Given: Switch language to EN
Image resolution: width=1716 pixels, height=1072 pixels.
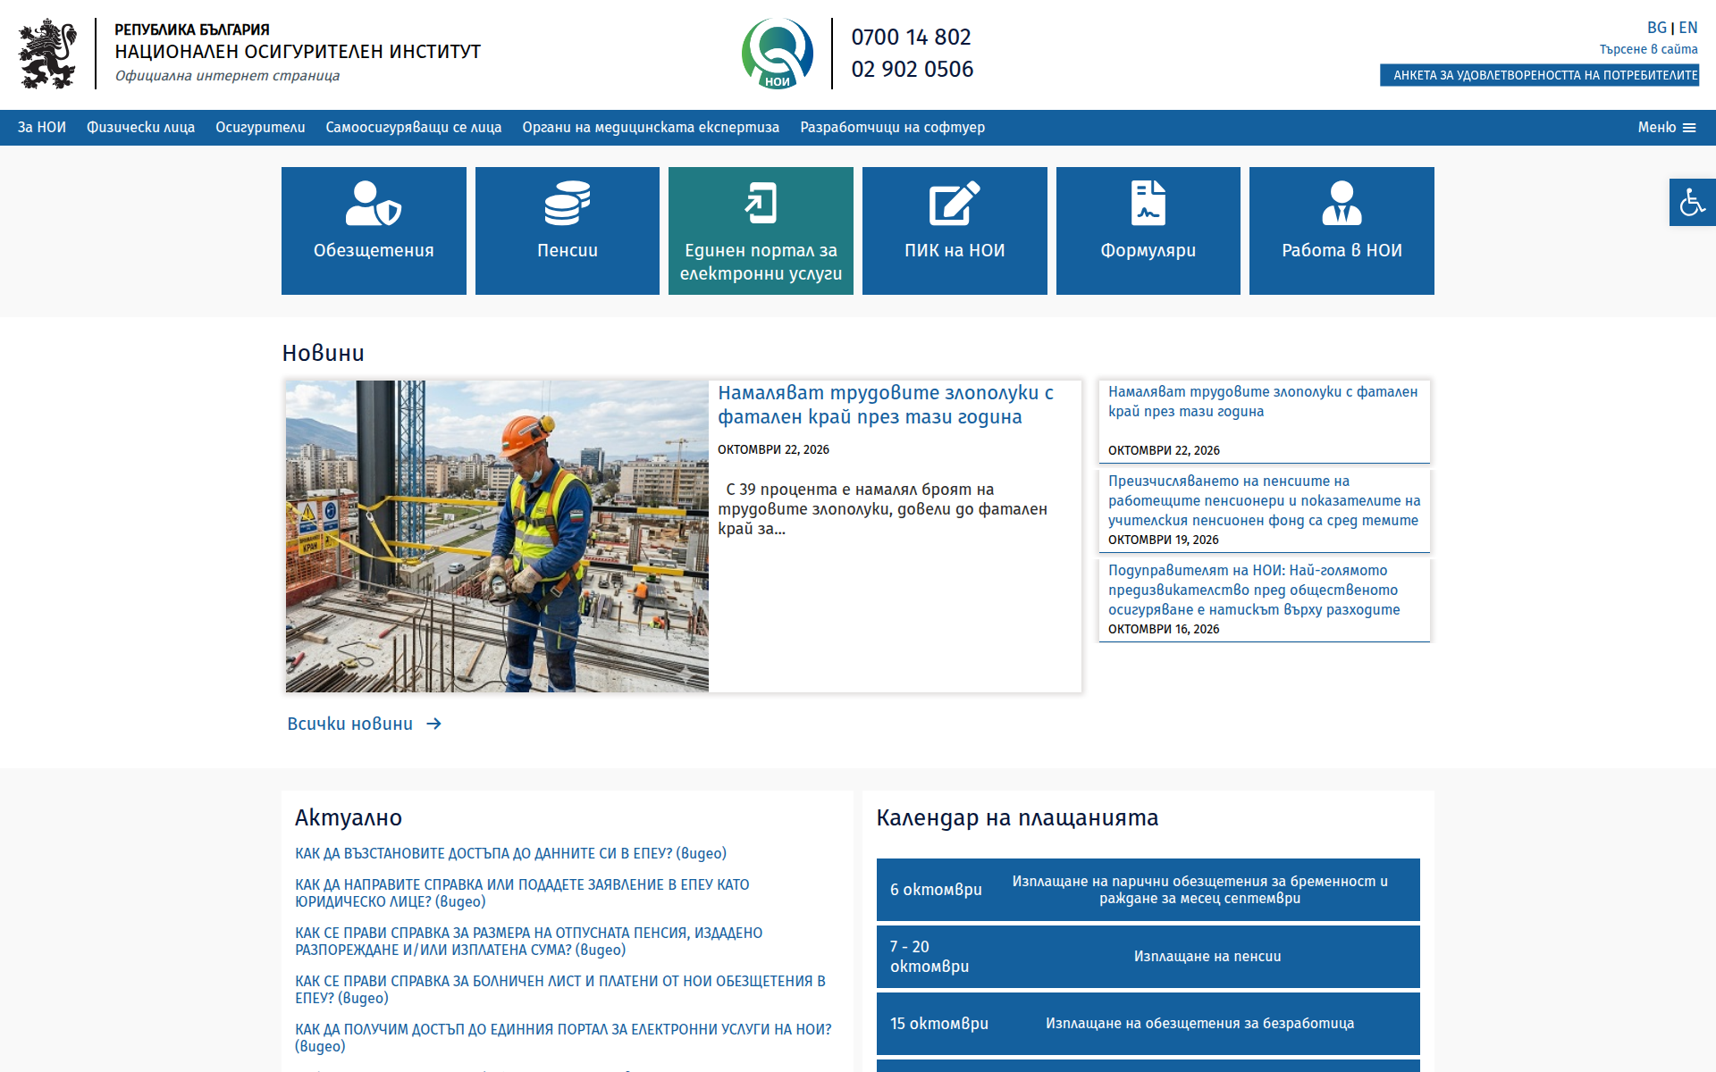Looking at the screenshot, I should tap(1687, 28).
